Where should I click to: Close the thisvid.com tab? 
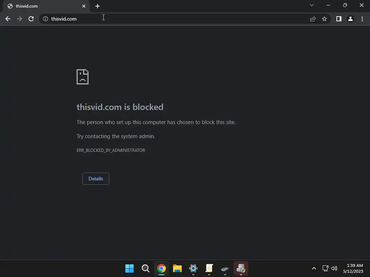84,6
